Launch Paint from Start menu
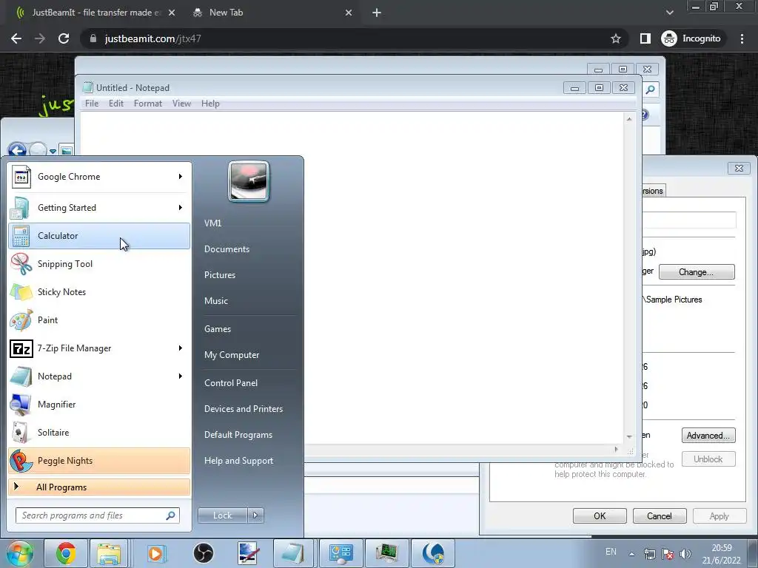 [99, 319]
